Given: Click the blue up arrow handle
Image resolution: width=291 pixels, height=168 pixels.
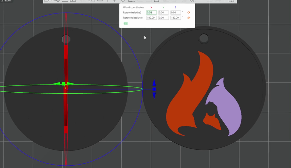Looking at the screenshot, I should 154,83.
